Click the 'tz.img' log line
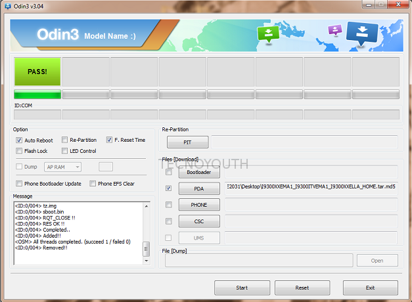The height and width of the screenshot is (302, 412). click(35, 205)
